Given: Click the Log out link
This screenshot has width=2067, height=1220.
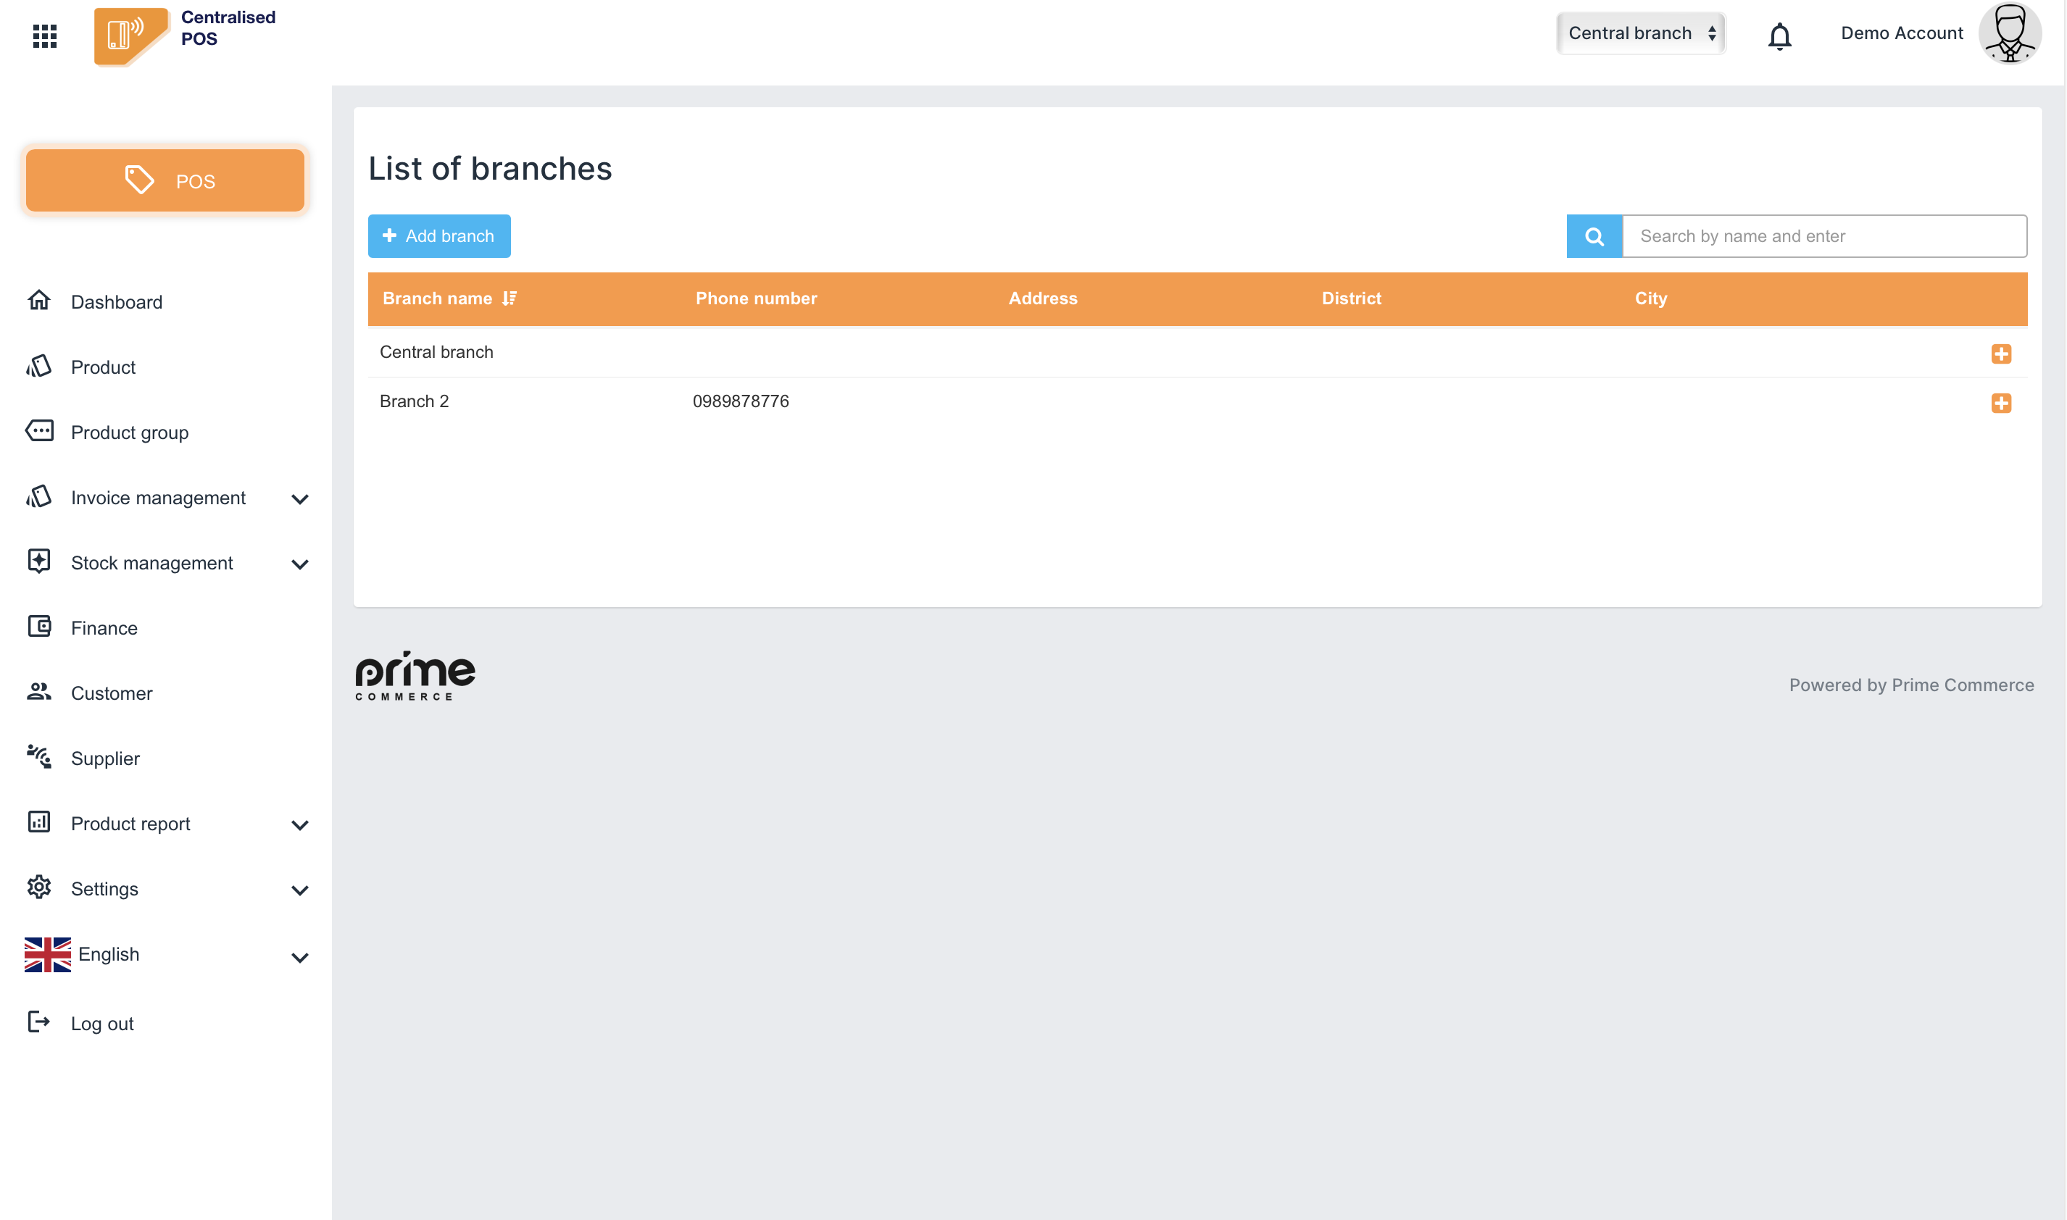Looking at the screenshot, I should [x=102, y=1024].
